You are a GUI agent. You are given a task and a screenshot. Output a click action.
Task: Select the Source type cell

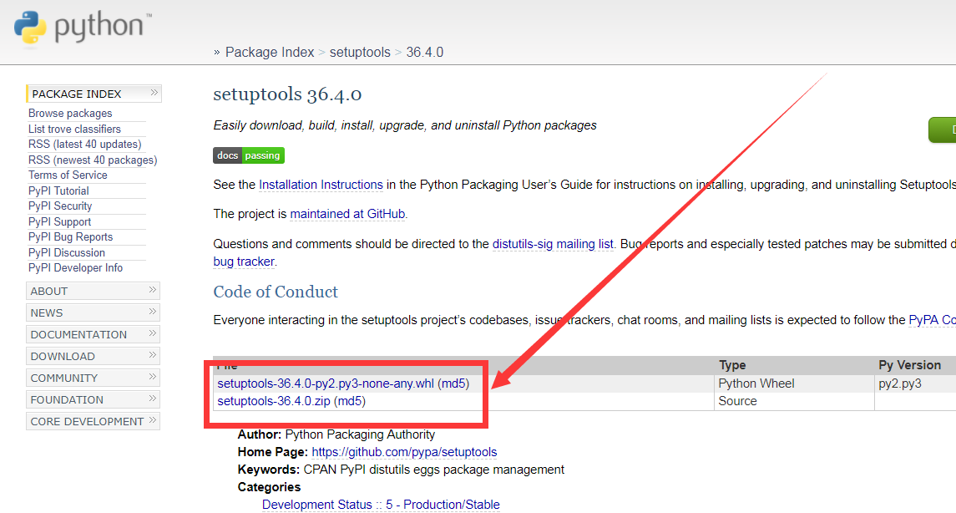(x=738, y=401)
